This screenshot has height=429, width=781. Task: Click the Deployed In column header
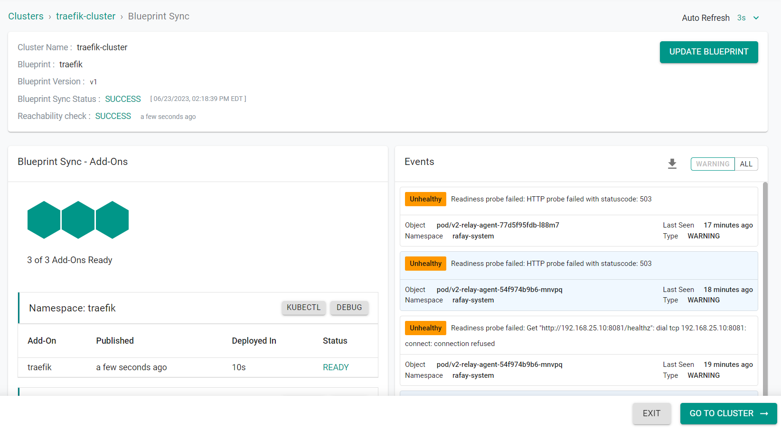tap(254, 341)
